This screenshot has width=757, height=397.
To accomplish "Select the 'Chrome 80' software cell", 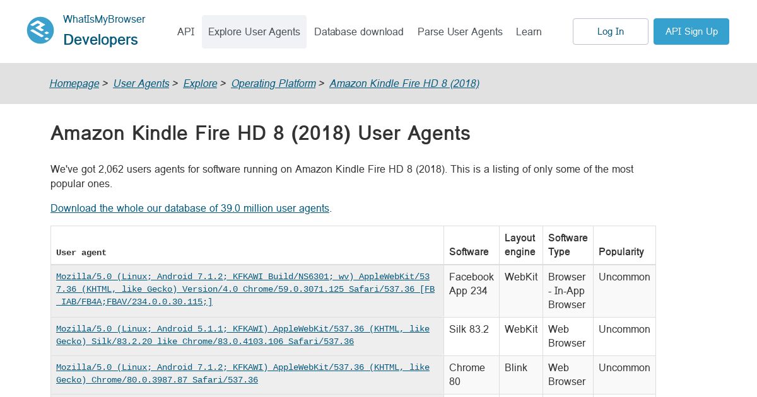I will pyautogui.click(x=471, y=375).
